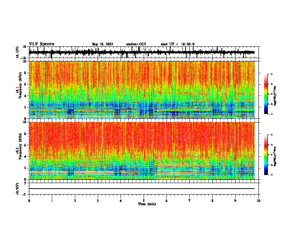This screenshot has width=291, height=225.
Task: Click the ch.2 spectrogram '4' kHz tick label
Action: click(x=25, y=157)
